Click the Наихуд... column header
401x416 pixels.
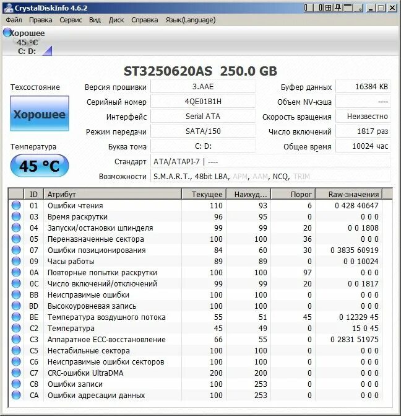[x=248, y=194]
